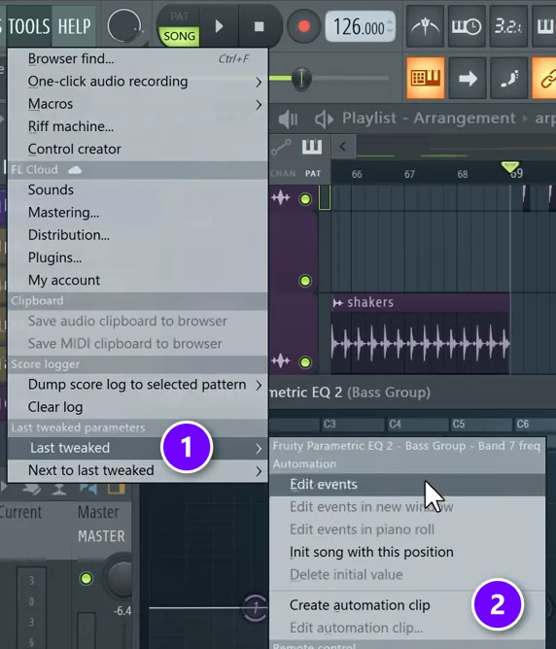Click C5 label in EQ frequency ruler
556x649 pixels.
[459, 425]
